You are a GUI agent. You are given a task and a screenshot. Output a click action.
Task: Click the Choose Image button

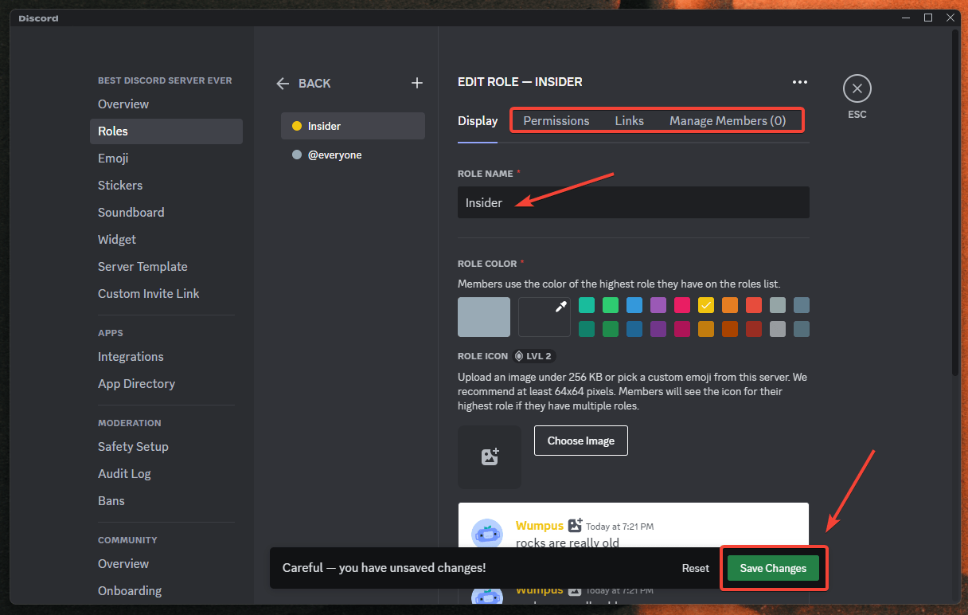coord(580,441)
